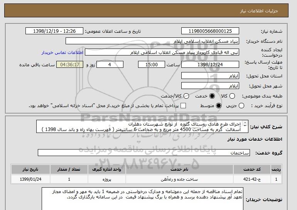Click the need date cell 1399/01/24

(x=30, y=179)
